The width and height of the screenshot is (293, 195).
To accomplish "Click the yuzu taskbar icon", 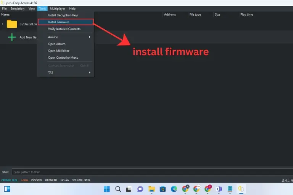I will click(241, 189).
